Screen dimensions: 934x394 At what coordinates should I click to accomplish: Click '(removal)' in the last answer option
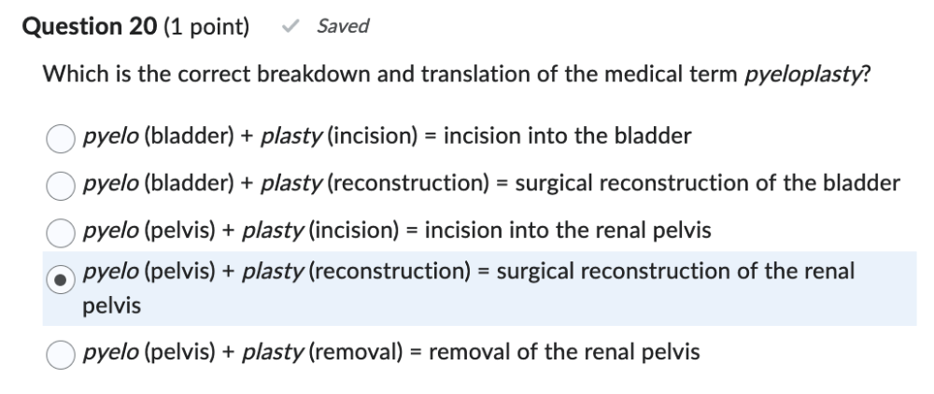pyautogui.click(x=361, y=352)
